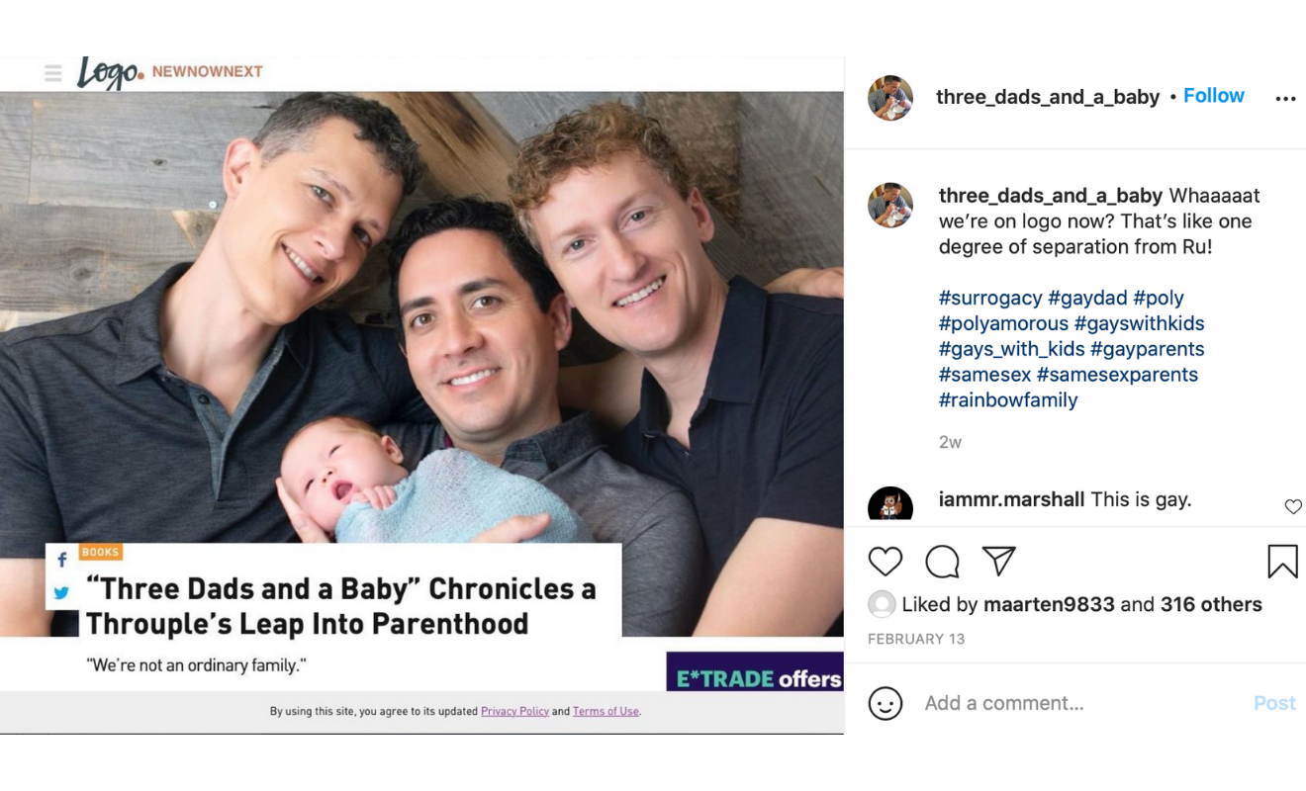Open the Terms of Use link

[x=606, y=711]
